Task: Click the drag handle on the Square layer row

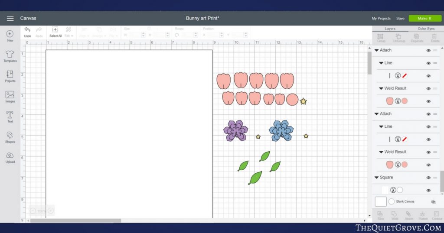Action: 435,178
